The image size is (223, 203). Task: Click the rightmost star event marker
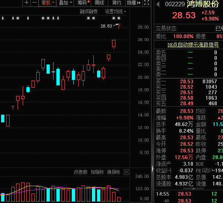coord(119,18)
